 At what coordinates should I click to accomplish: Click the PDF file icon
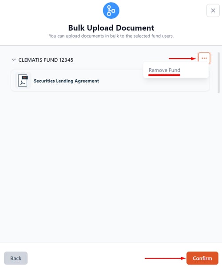[x=23, y=80]
